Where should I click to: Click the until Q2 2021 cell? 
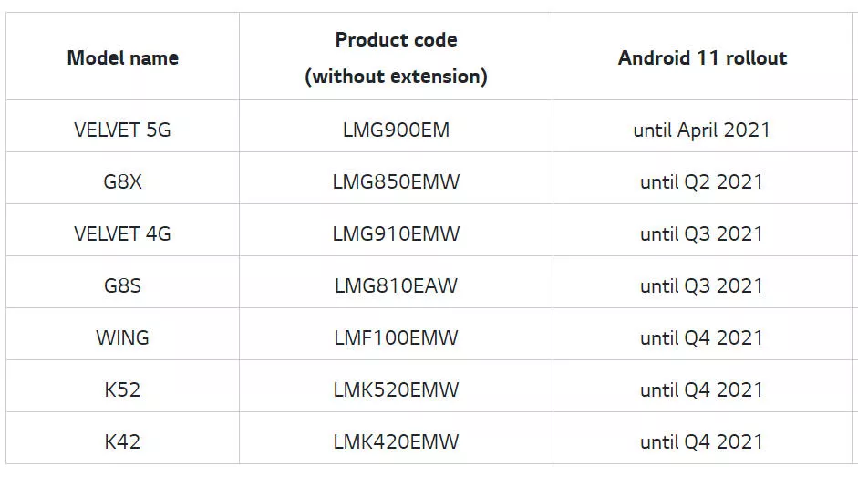(702, 181)
